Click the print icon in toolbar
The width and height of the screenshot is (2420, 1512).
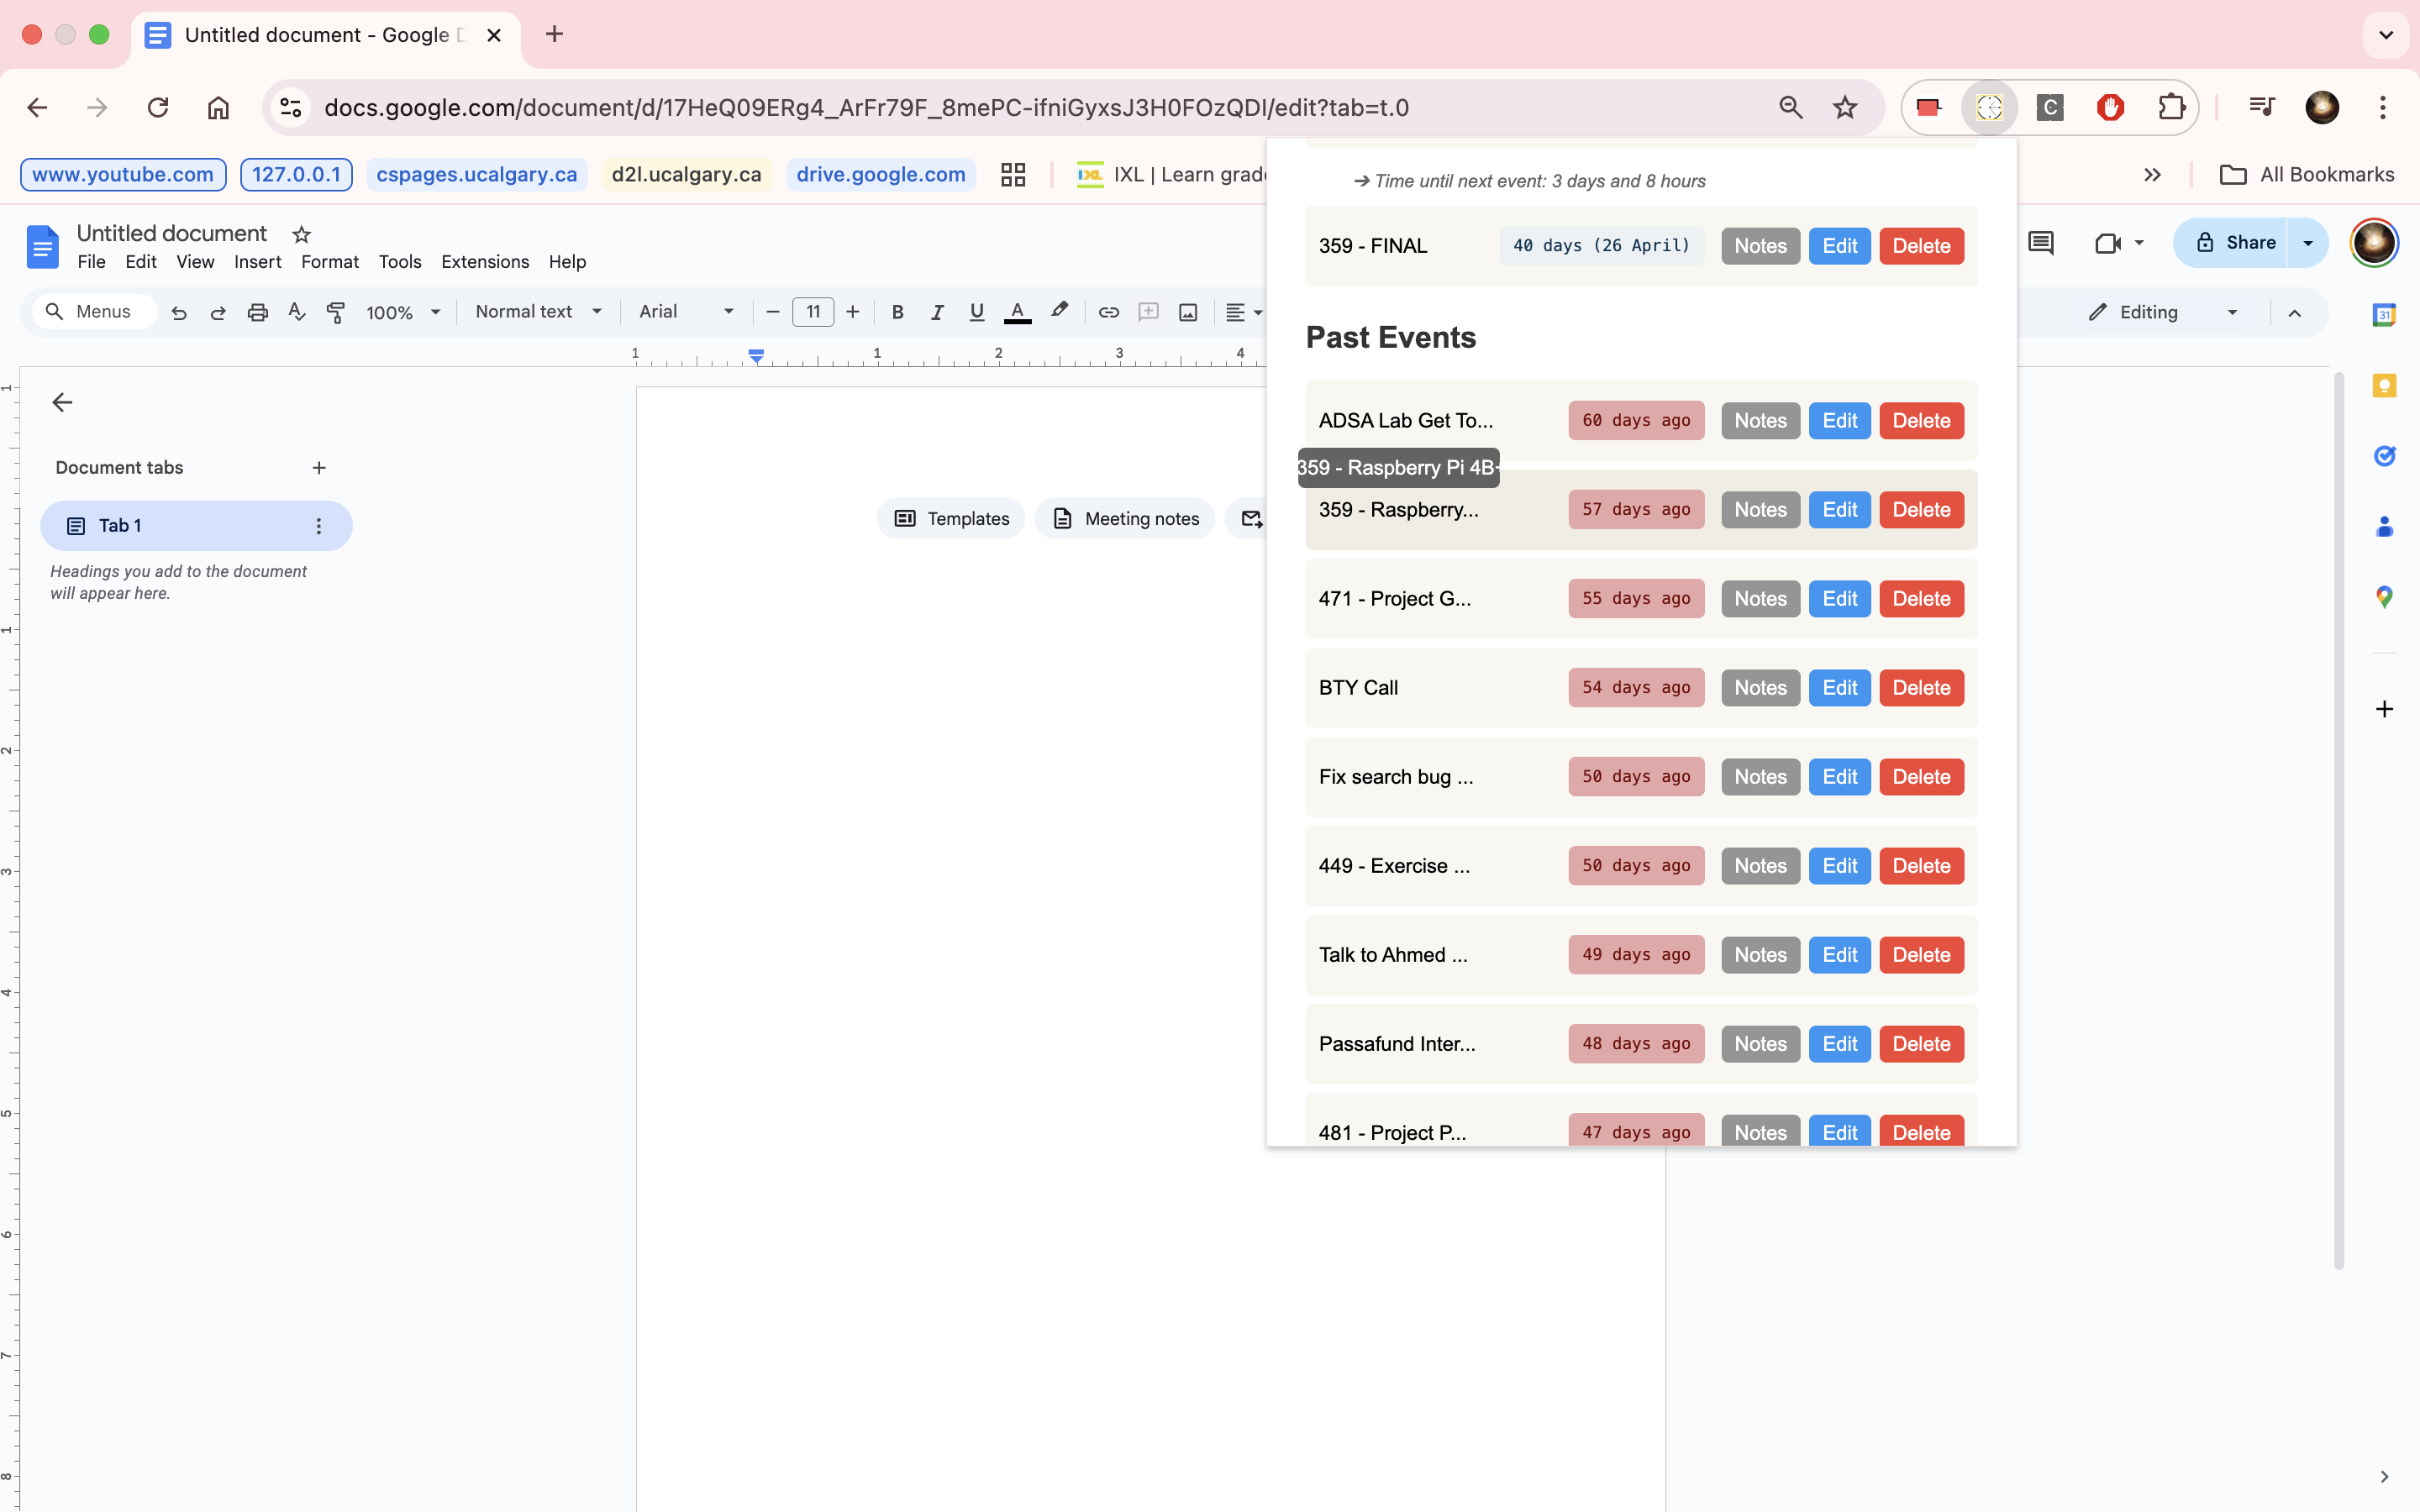click(x=257, y=312)
